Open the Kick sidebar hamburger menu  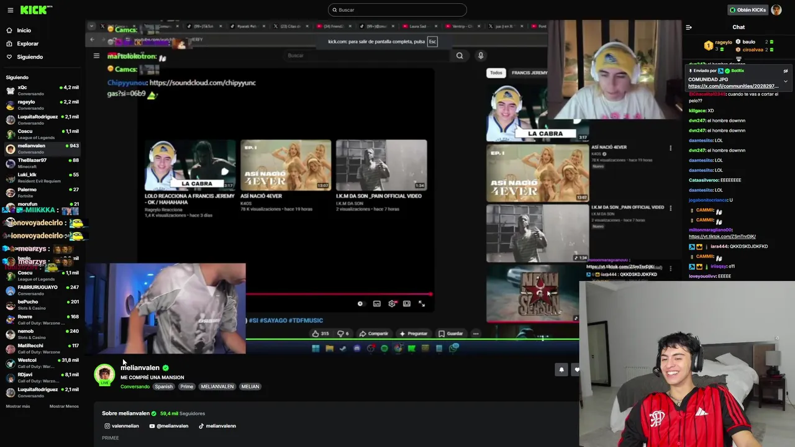point(10,10)
